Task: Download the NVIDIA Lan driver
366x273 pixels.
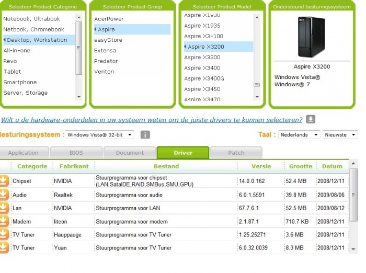Action: (5, 208)
